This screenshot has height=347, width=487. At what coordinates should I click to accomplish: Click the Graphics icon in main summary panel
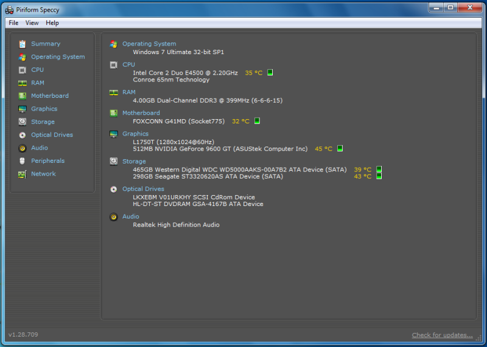click(113, 134)
